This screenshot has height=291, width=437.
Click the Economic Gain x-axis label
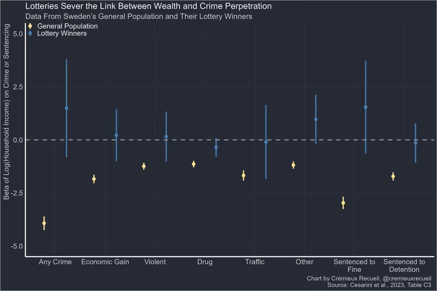pyautogui.click(x=105, y=262)
